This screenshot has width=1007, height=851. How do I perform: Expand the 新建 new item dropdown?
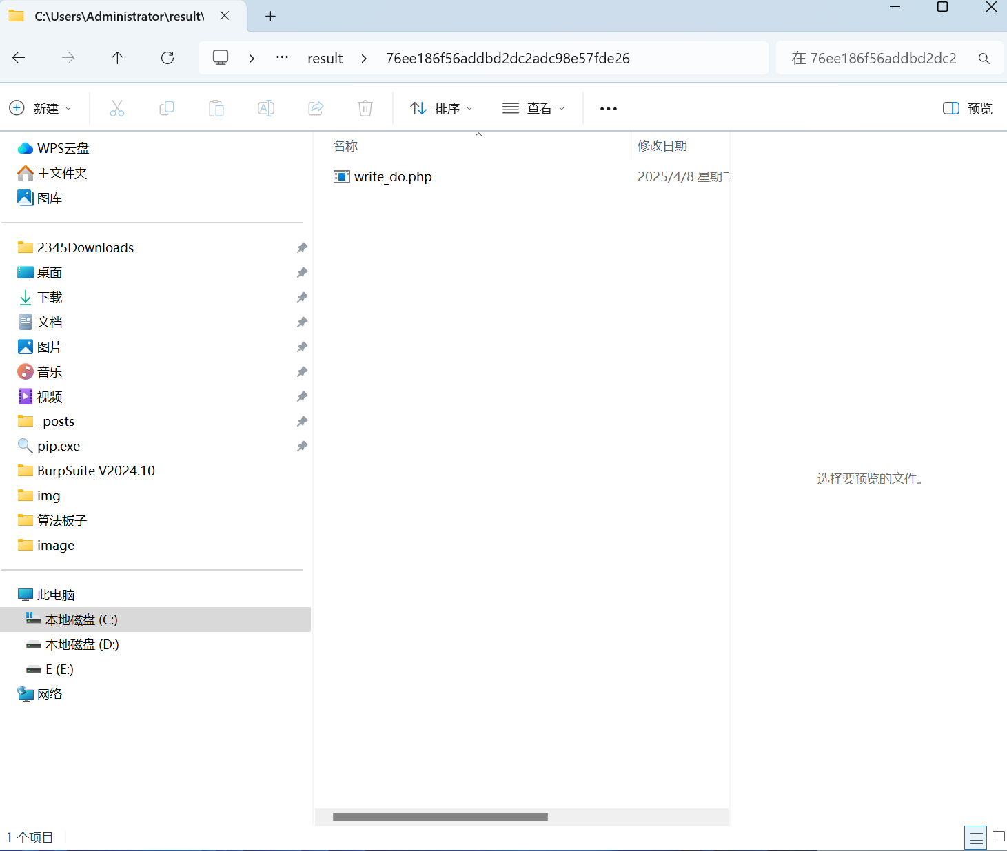40,108
